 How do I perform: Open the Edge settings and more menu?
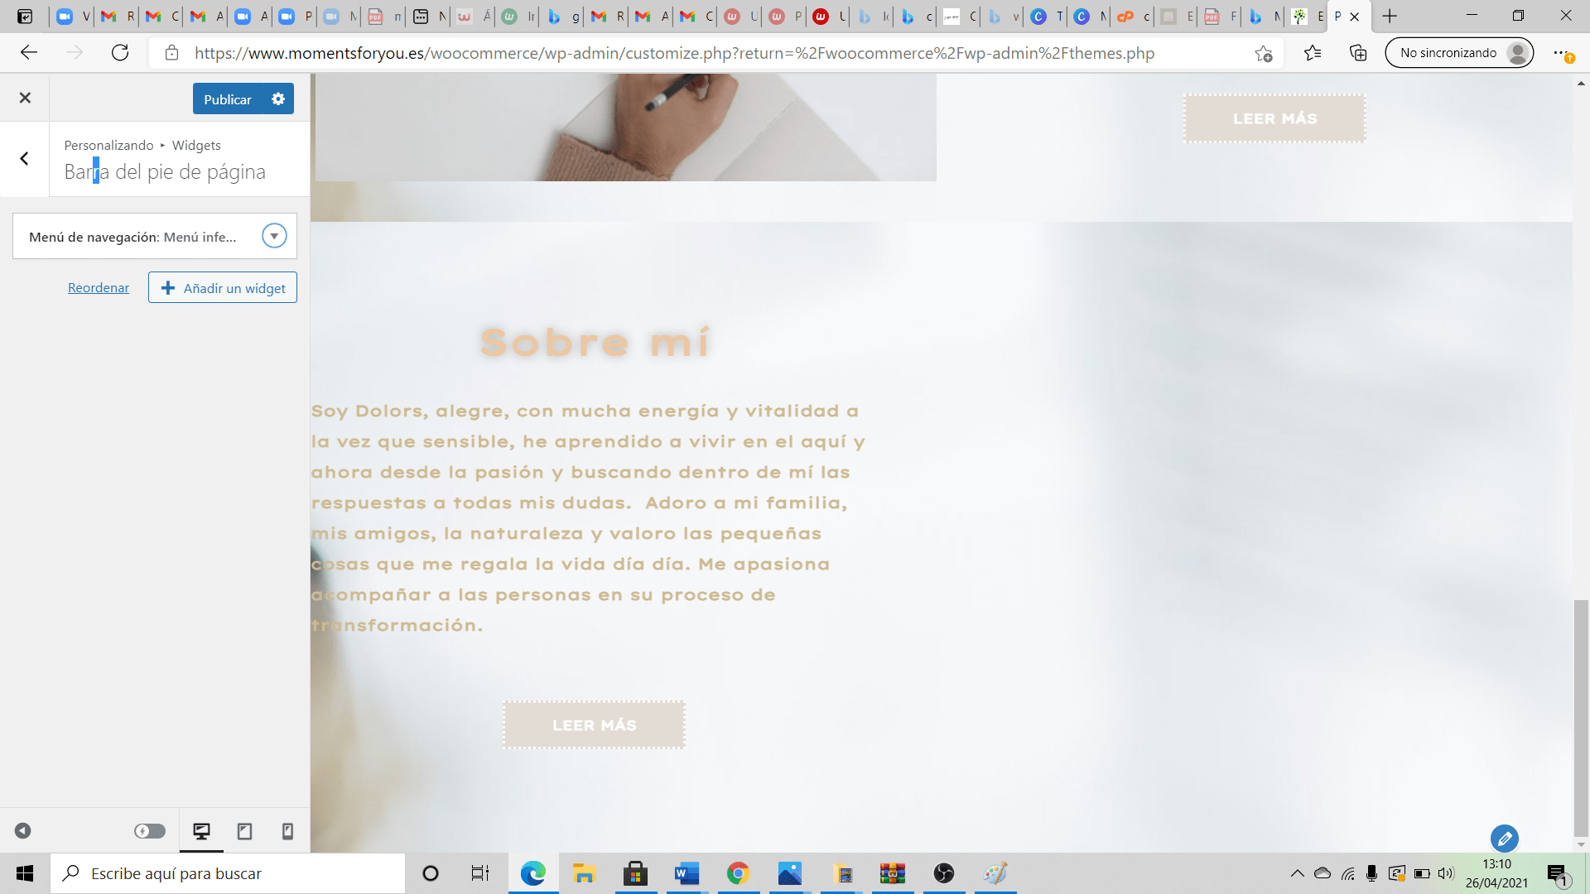coord(1562,53)
